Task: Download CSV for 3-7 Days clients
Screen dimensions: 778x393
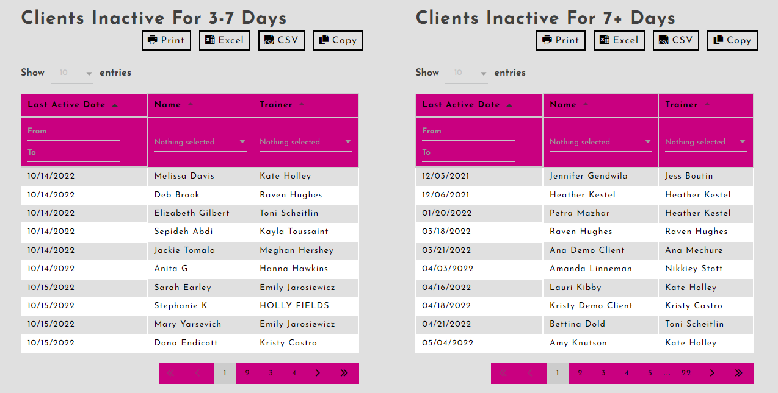Action: [281, 41]
